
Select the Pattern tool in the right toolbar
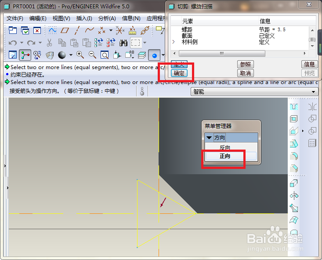312,143
